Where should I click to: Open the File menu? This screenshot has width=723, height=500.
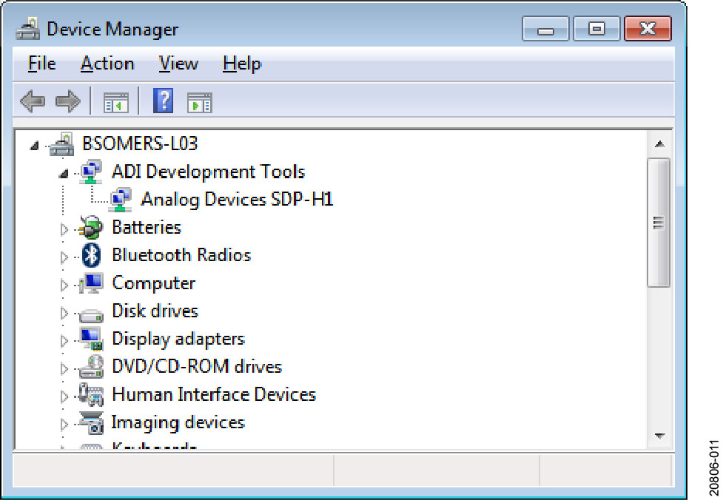(42, 64)
